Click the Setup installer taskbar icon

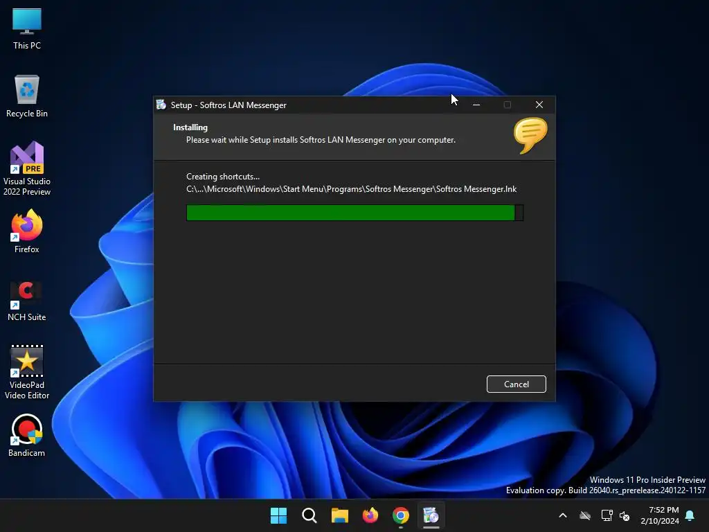(x=431, y=515)
